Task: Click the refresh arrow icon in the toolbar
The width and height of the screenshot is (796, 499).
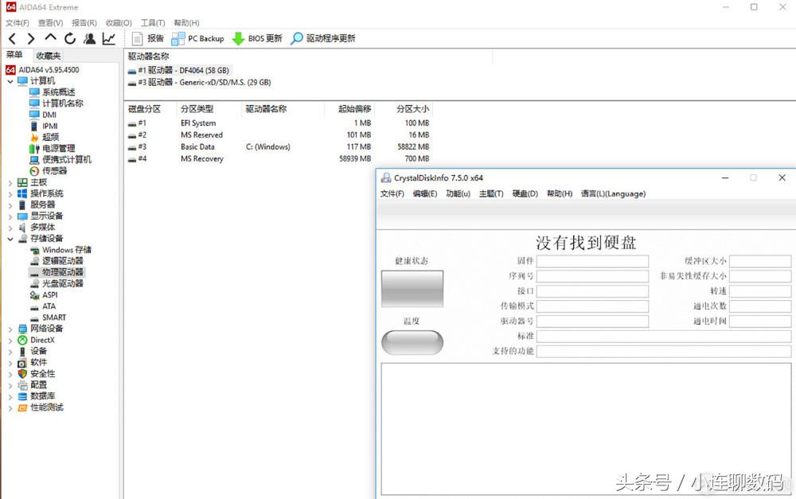Action: click(x=70, y=38)
